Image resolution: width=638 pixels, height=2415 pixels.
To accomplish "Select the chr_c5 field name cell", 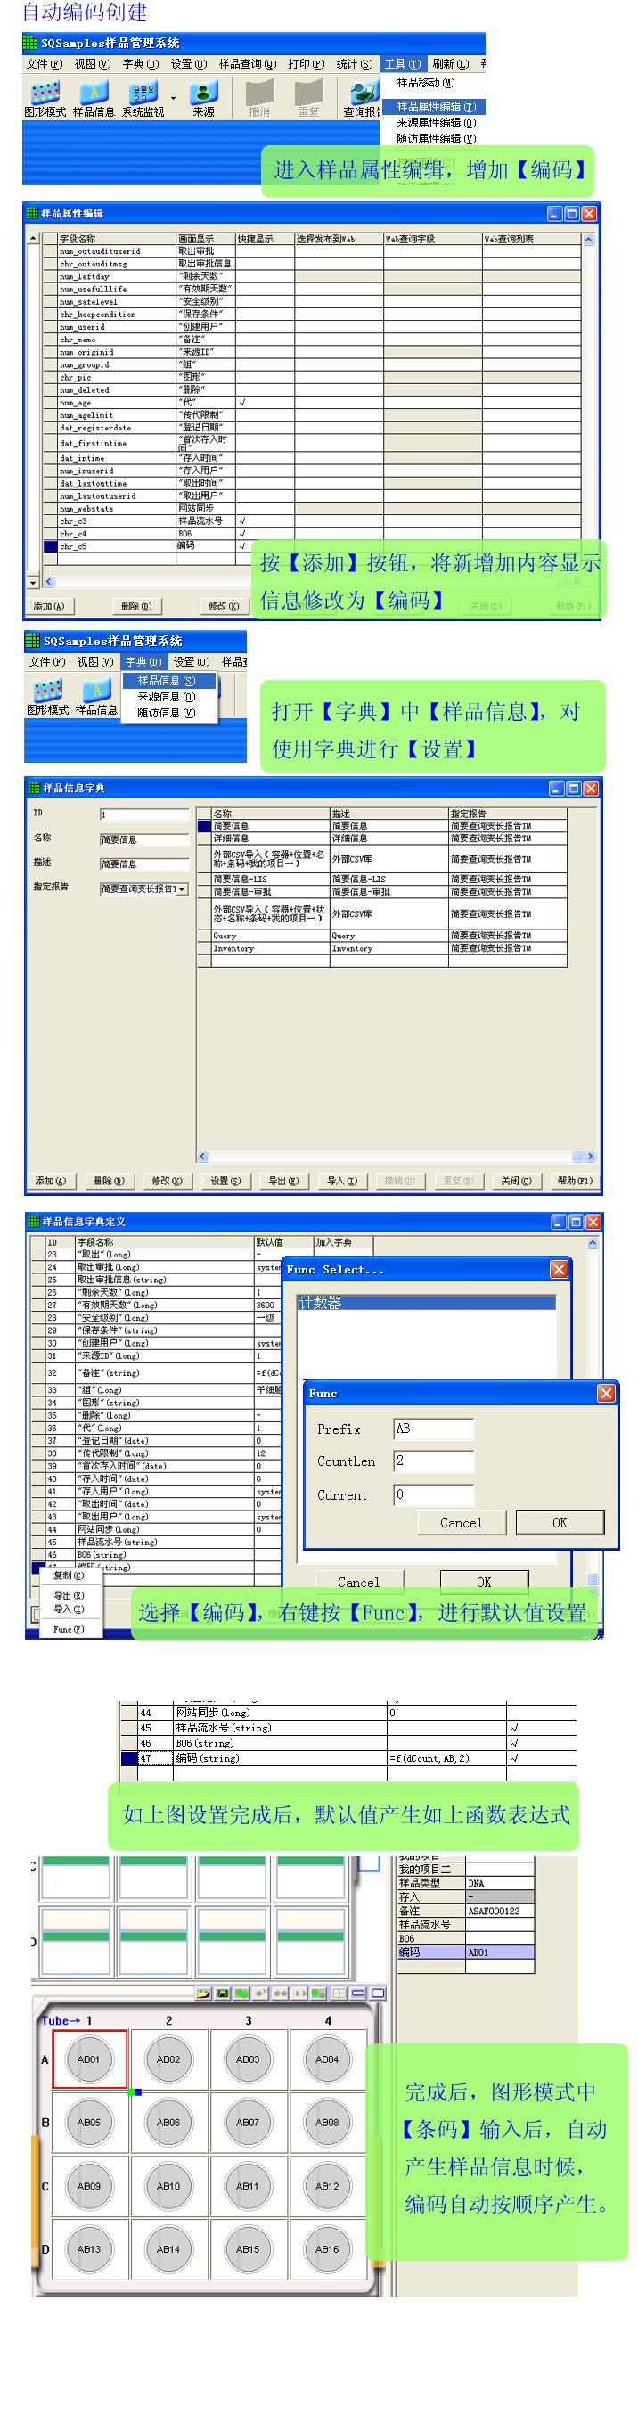I will pyautogui.click(x=116, y=545).
